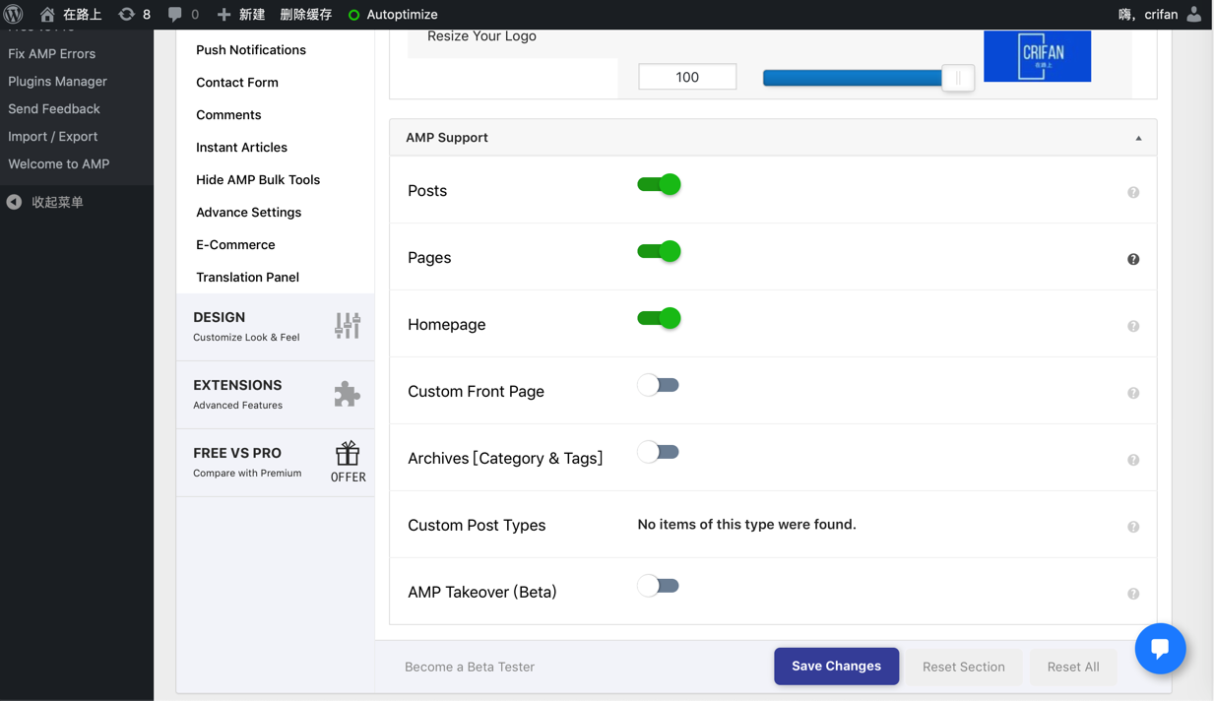Collapse the AMP Support section

tap(1138, 138)
